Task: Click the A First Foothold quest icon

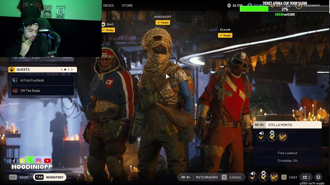Action: (15, 80)
